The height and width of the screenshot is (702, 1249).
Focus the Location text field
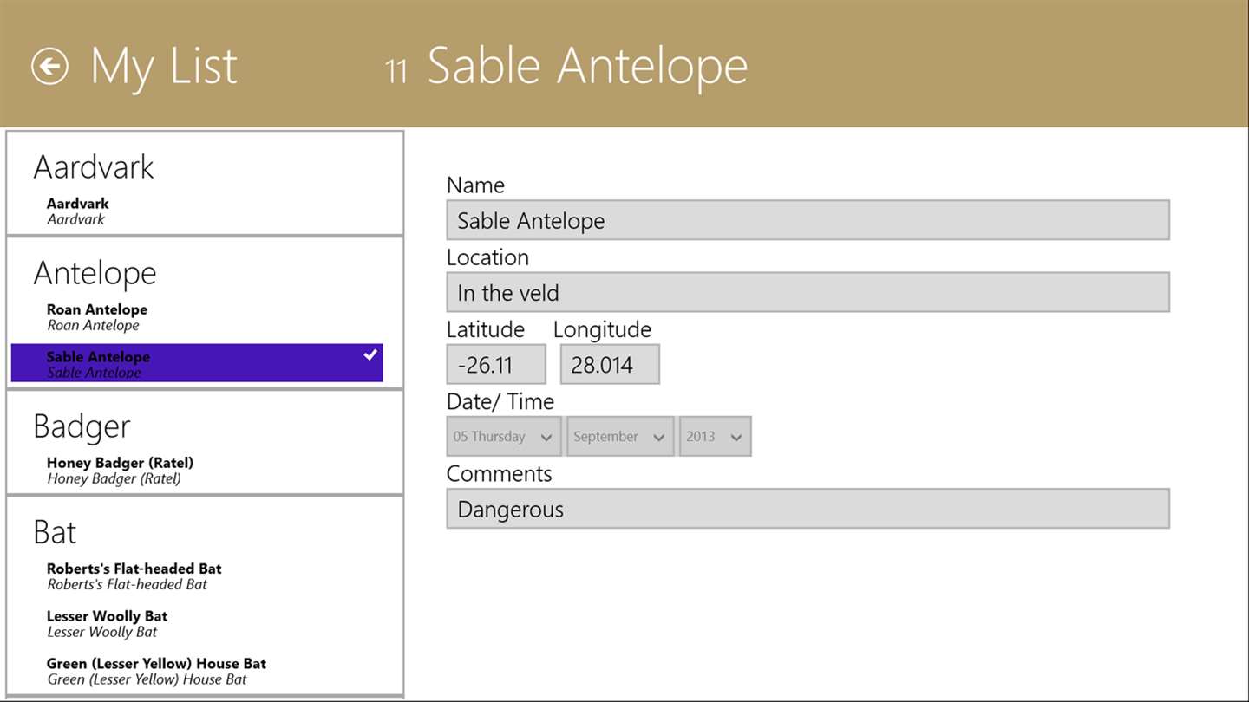(807, 293)
